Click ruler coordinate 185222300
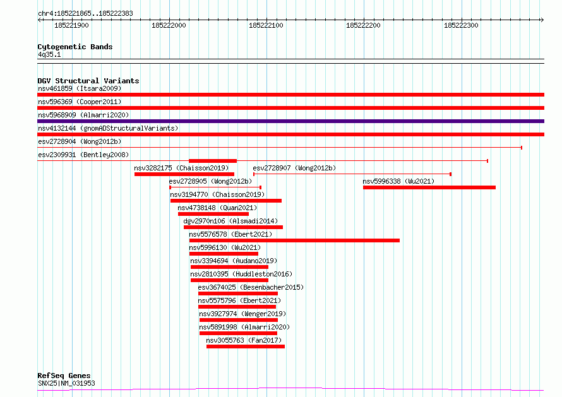Image resolution: width=562 pixels, height=397 pixels. 461,25
